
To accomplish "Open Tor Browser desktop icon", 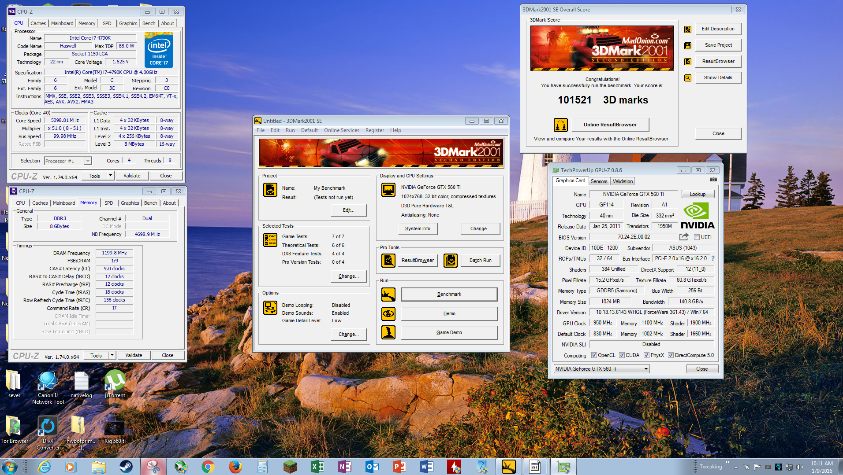I will coord(14,429).
